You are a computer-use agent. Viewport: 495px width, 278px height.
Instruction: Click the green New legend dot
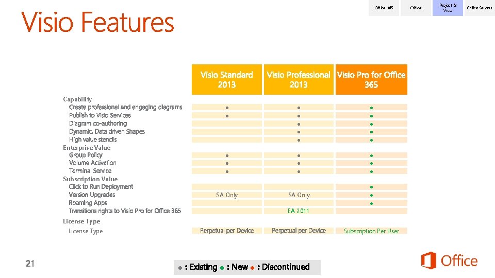pos(222,268)
